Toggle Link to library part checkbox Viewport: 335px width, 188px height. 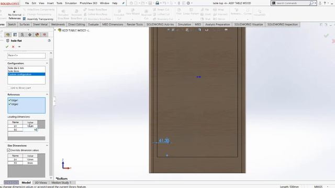[x=9, y=88]
